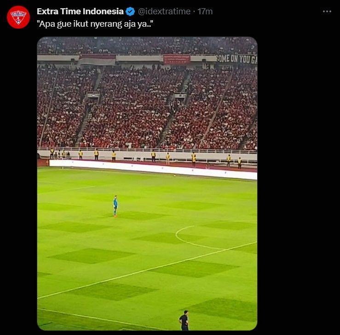The image size is (340, 335).
Task: Click the red banner on the upper tier
Action: [177, 59]
